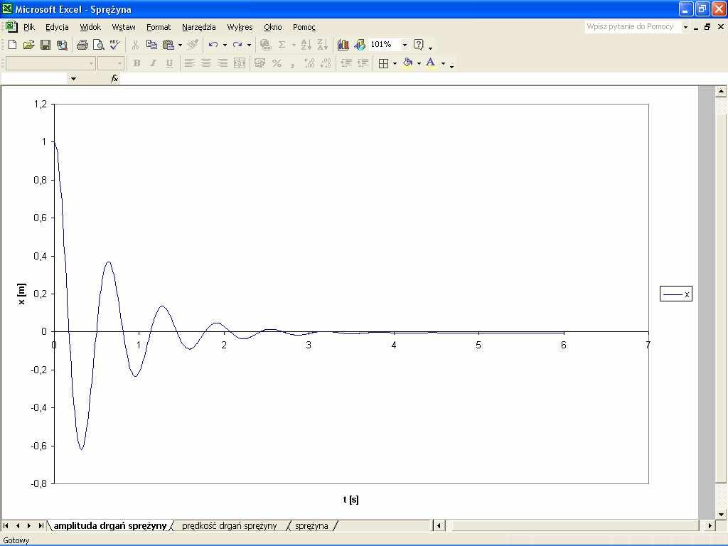This screenshot has height=546, width=728.
Task: Click the Drawing toolbar icon
Action: point(360,45)
